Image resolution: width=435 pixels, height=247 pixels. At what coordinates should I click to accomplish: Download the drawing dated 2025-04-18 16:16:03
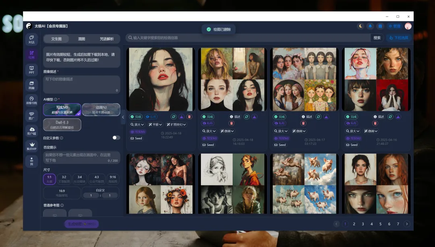pos(255,117)
